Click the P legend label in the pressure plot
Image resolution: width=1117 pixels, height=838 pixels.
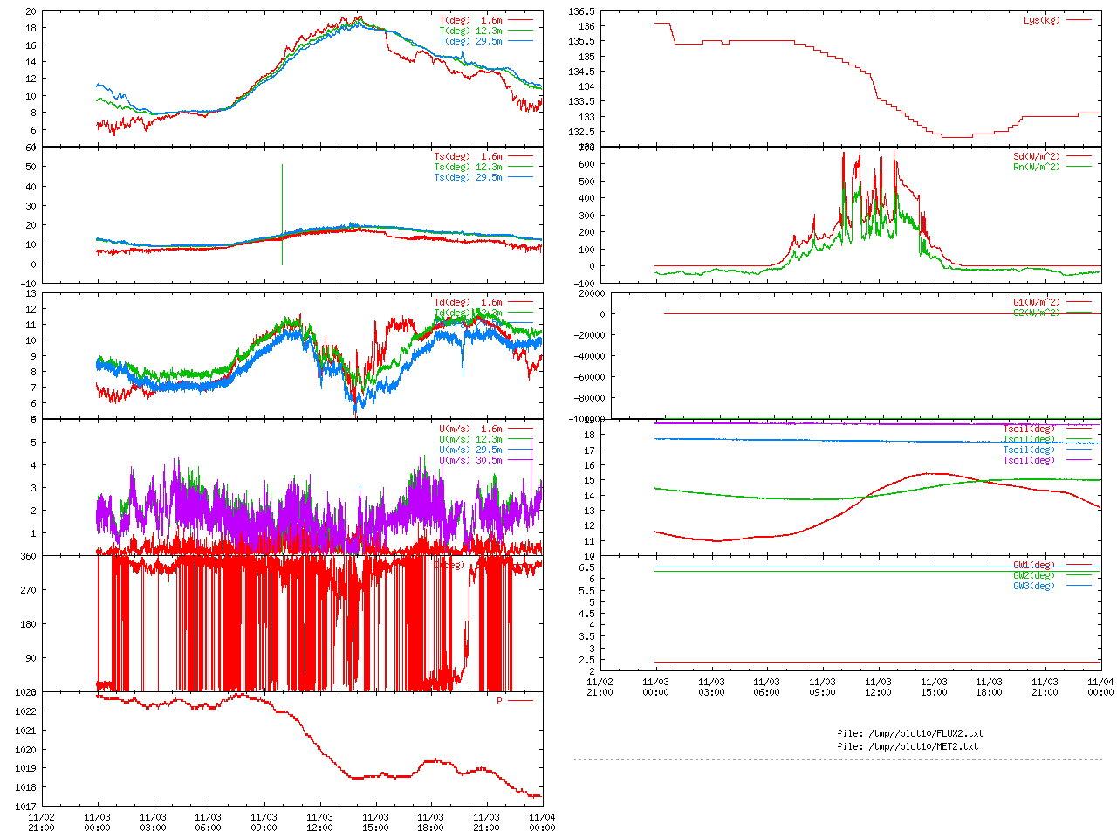click(x=499, y=701)
